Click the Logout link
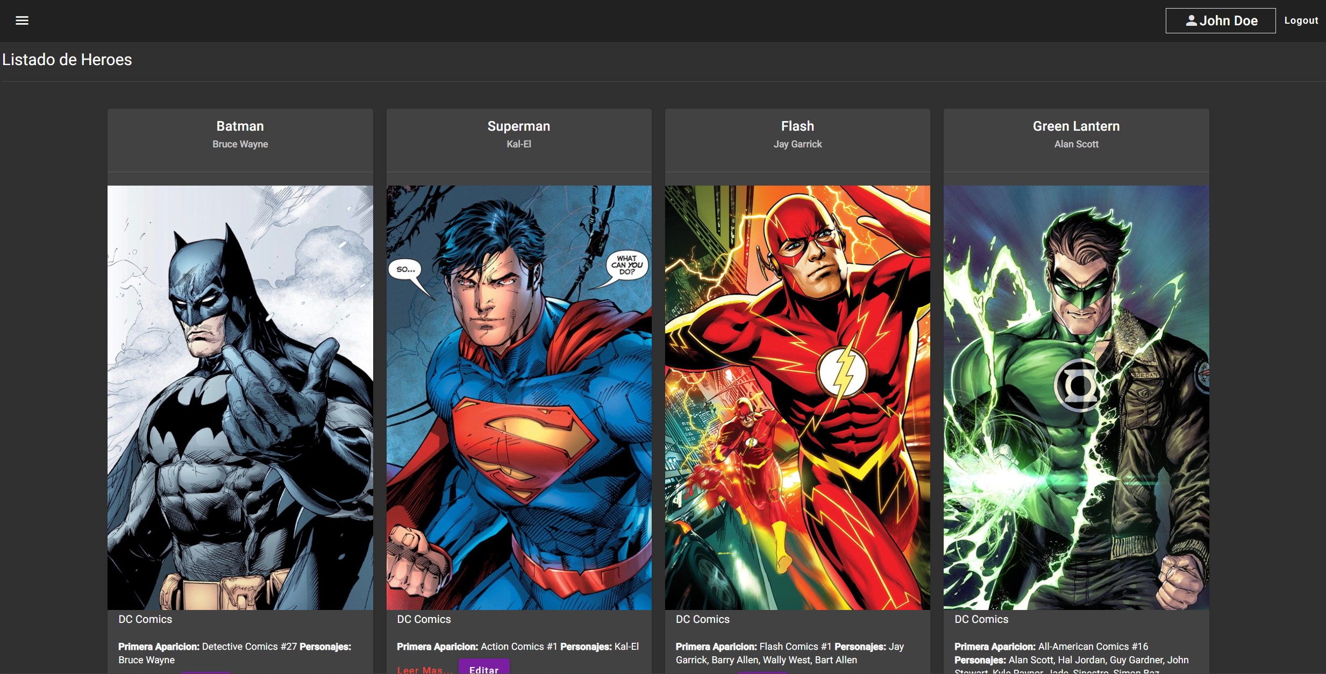Viewport: 1326px width, 674px height. pyautogui.click(x=1301, y=20)
